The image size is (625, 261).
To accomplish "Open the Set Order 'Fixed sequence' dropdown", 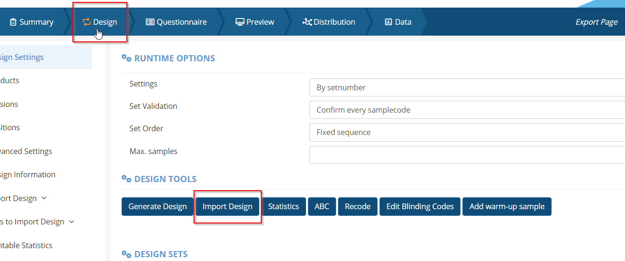I will pyautogui.click(x=467, y=132).
